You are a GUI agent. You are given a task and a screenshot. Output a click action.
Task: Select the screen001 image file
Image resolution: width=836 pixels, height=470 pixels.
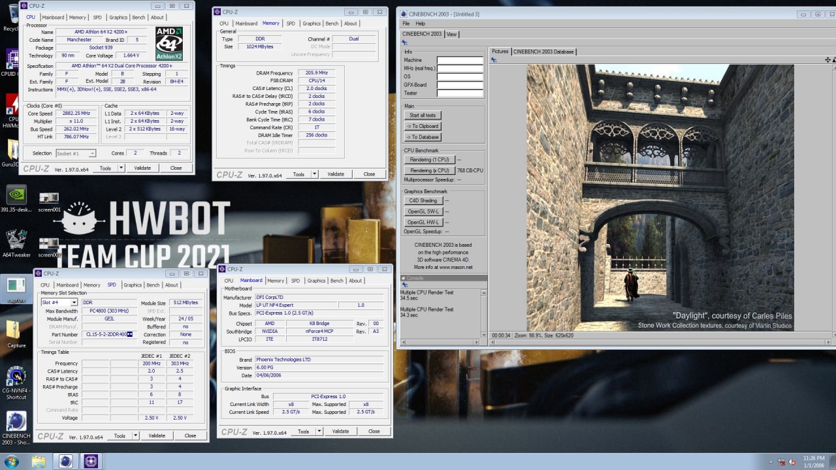pos(49,201)
